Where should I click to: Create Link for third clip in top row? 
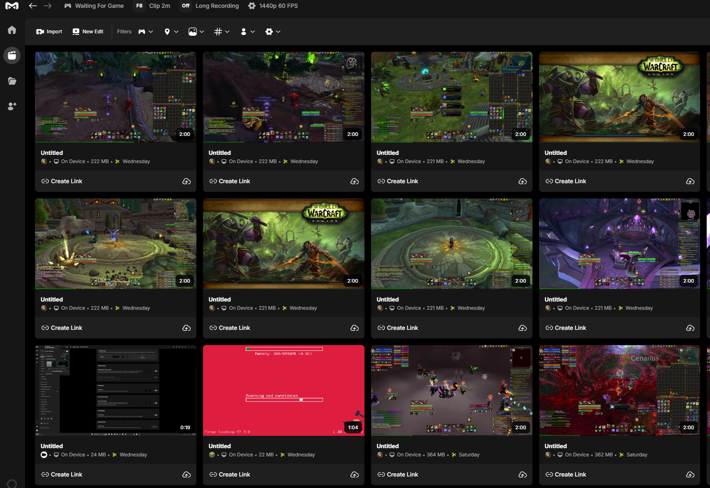click(x=398, y=181)
